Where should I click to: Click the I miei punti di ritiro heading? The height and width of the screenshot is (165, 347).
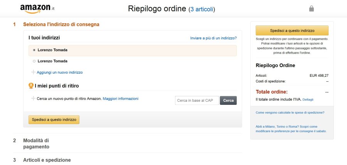coord(57,86)
